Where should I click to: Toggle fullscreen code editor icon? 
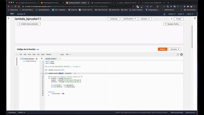pyautogui.click(x=178, y=55)
